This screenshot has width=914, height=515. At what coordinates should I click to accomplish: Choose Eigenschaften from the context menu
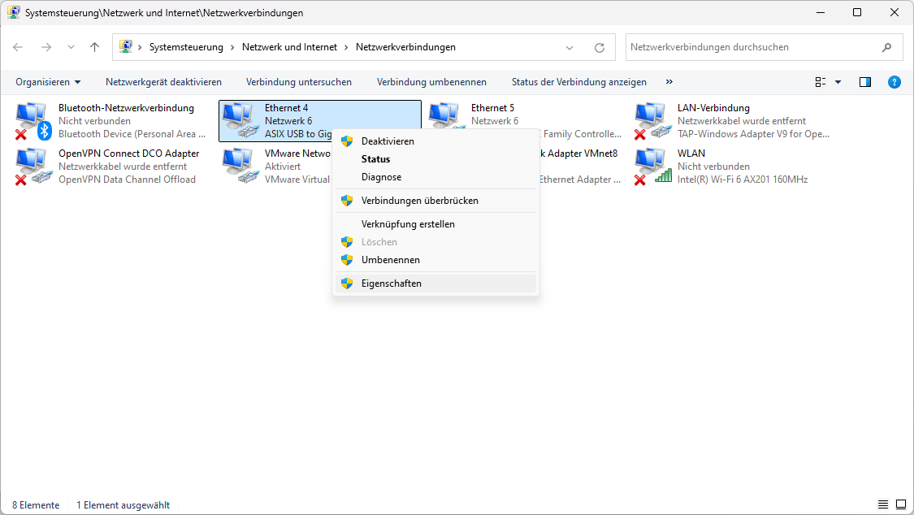click(x=391, y=283)
